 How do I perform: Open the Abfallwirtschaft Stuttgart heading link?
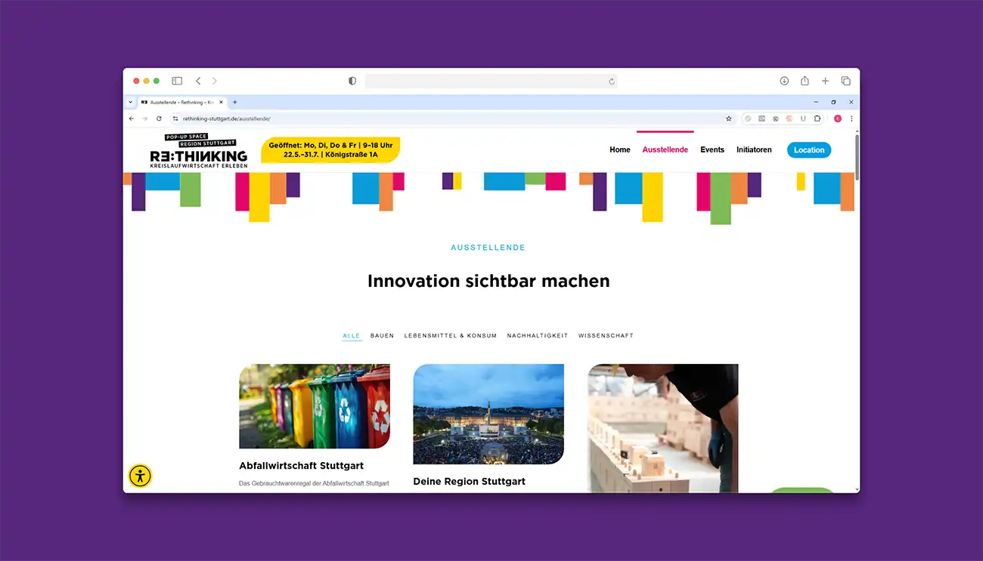(301, 466)
